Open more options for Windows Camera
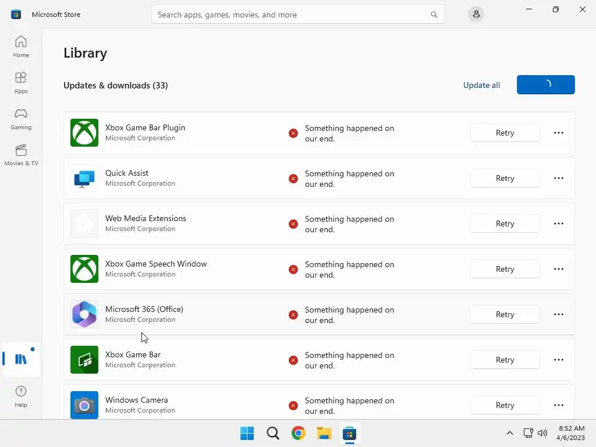 click(558, 405)
